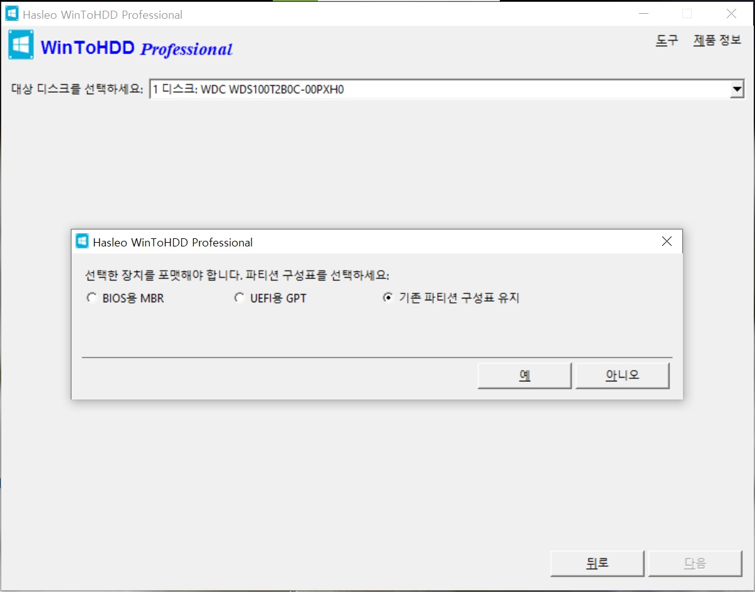Select the UEFI용 GPT radio option
Image resolution: width=755 pixels, height=592 pixels.
[270, 299]
